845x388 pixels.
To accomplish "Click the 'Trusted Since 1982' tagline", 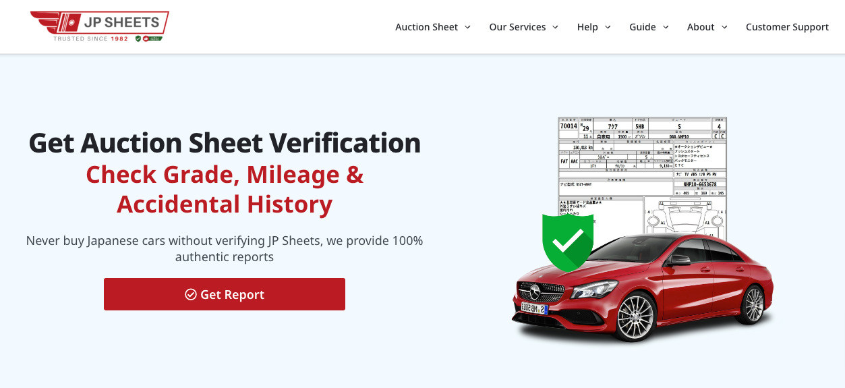I will [x=91, y=39].
